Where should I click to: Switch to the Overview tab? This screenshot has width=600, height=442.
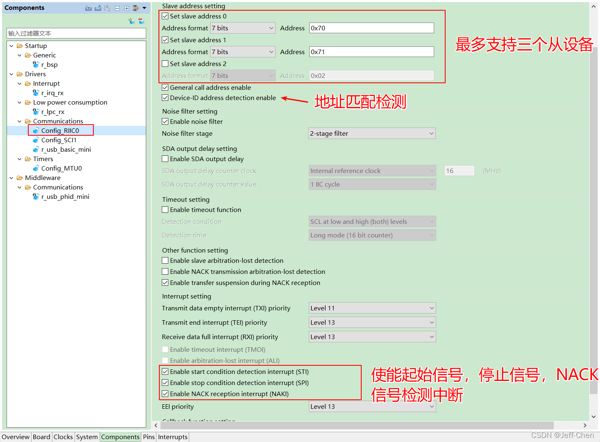[x=16, y=437]
